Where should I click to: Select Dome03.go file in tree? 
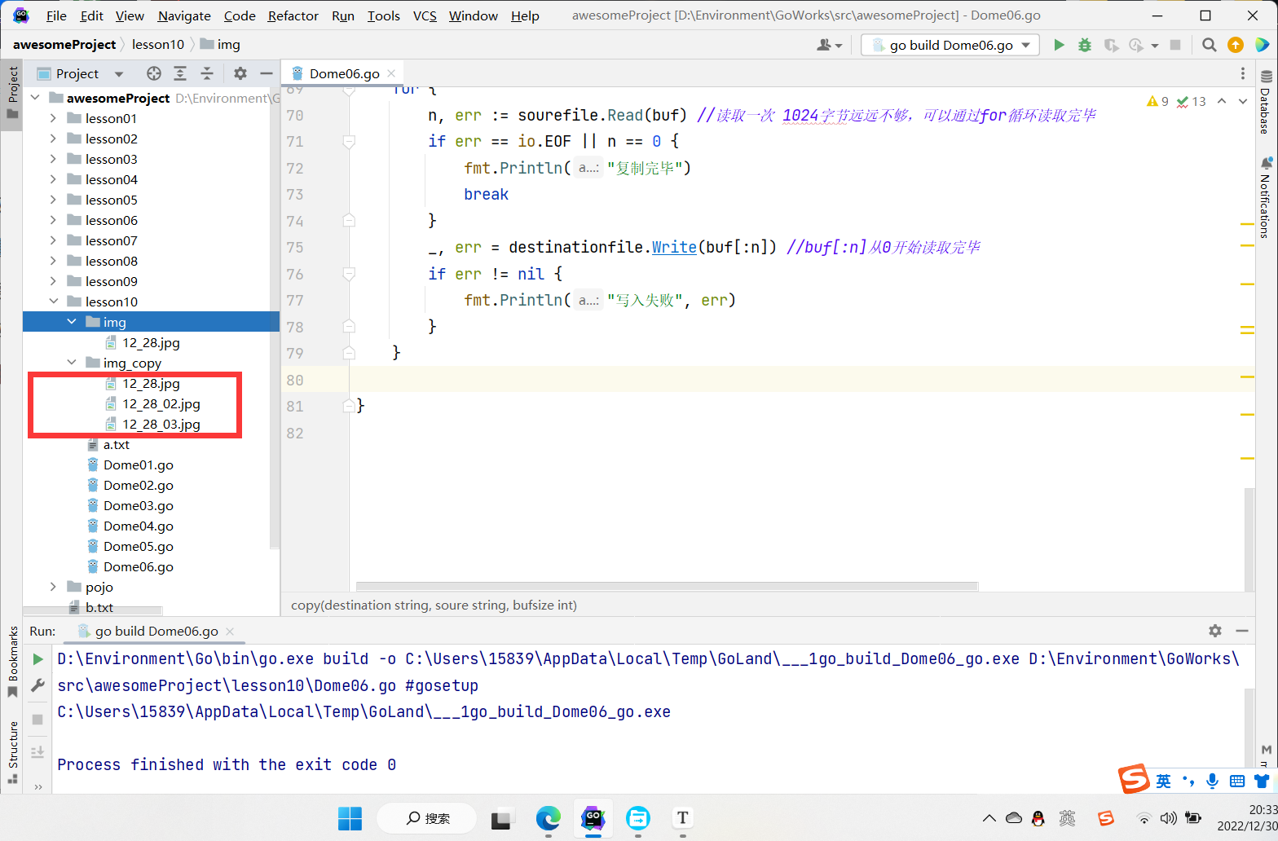click(139, 505)
